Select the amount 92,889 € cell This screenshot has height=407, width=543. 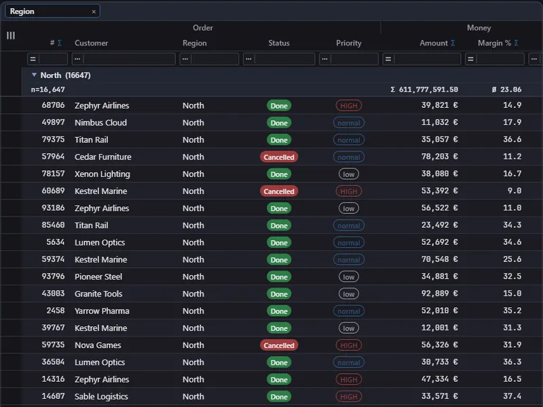[x=439, y=294]
